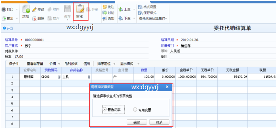277x129 pixels.
Task: Click the 备注 input field
Action: pos(223,57)
